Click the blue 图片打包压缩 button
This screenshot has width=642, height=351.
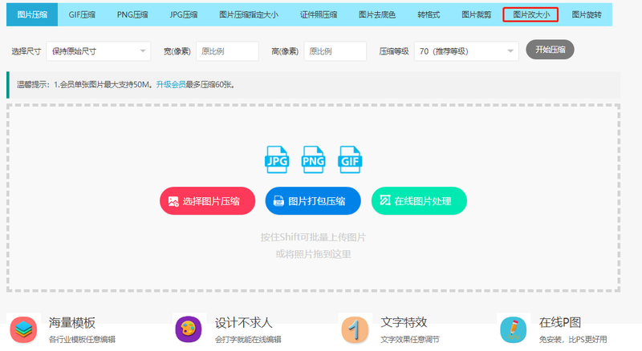(313, 201)
